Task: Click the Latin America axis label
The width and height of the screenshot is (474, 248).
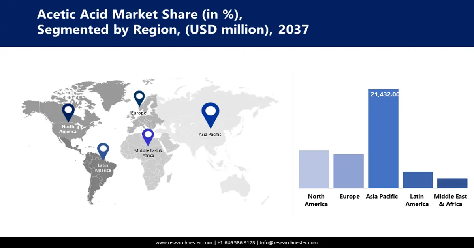Action: tap(417, 200)
